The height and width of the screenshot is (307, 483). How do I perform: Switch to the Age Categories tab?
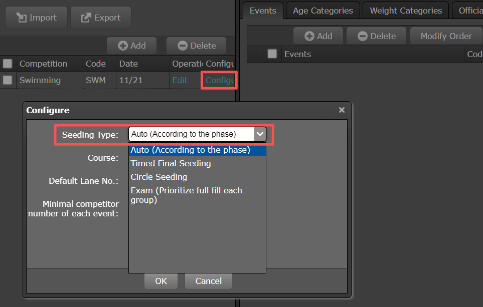323,11
